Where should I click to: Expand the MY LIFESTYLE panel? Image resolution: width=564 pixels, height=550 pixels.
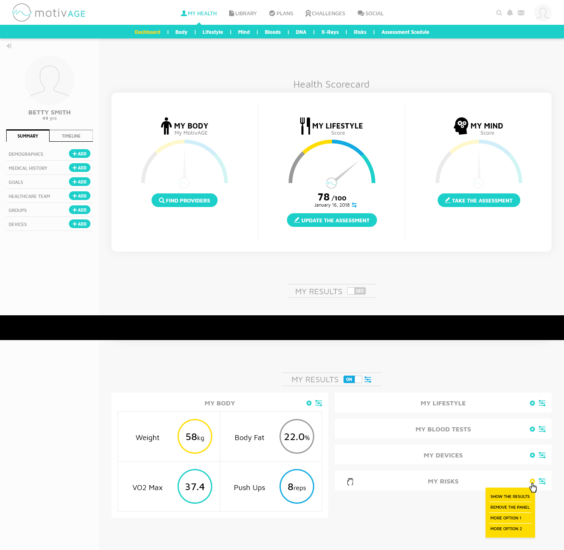(443, 403)
